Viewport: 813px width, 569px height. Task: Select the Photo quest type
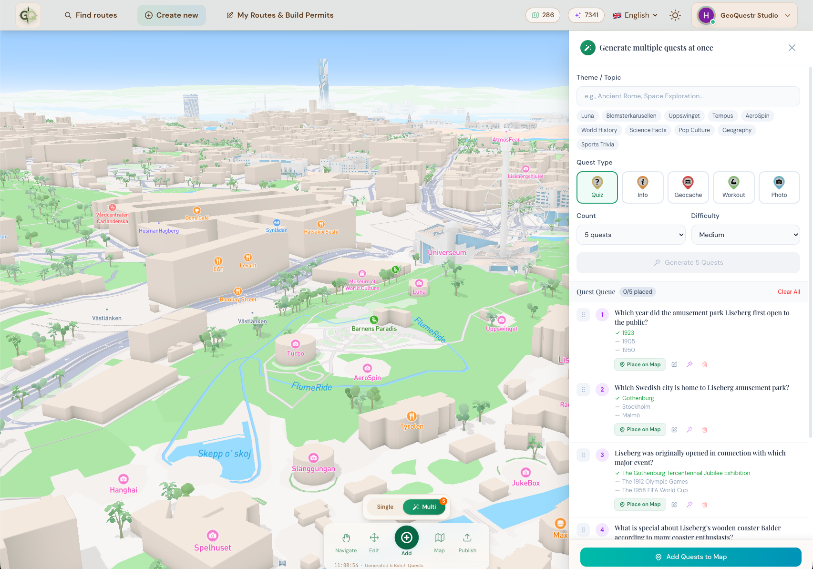tap(779, 187)
